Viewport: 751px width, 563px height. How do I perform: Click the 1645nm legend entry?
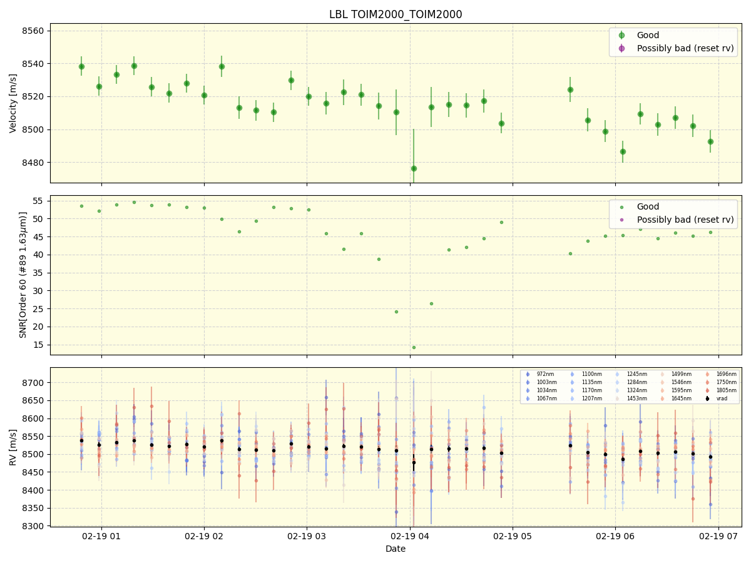675,398
